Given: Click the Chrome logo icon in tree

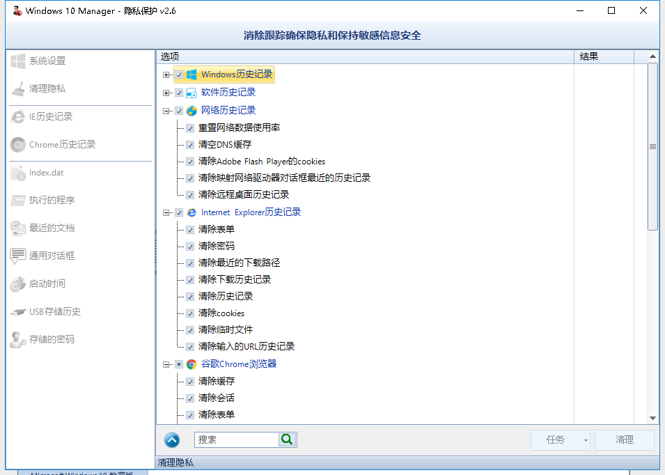Looking at the screenshot, I should pos(191,364).
